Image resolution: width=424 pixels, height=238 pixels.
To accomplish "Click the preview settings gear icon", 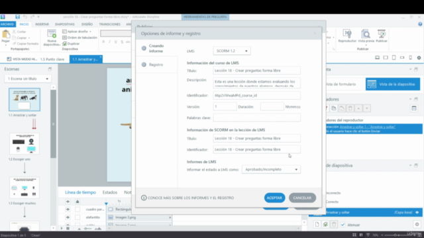I will click(x=419, y=58).
